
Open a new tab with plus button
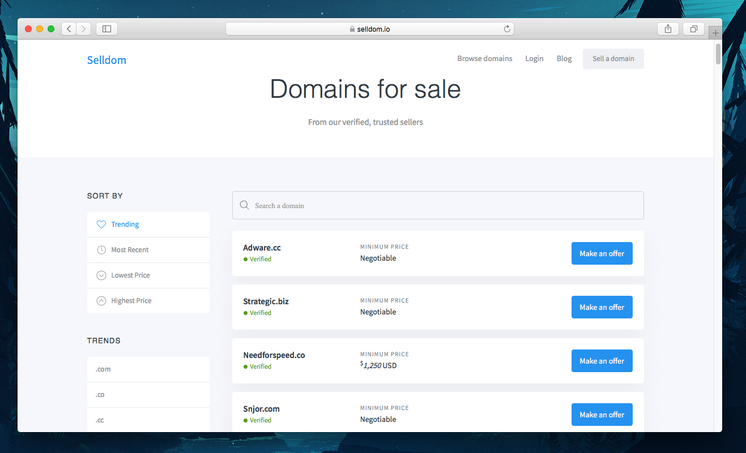click(715, 33)
